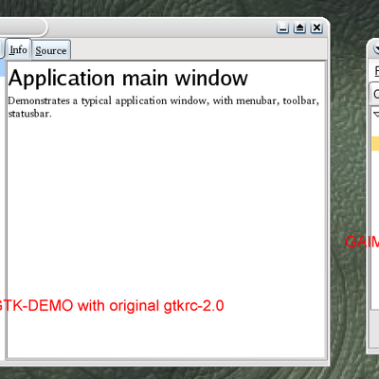Click the "Demonstrates a typical application window" description text
379x379 pixels.
(163, 107)
